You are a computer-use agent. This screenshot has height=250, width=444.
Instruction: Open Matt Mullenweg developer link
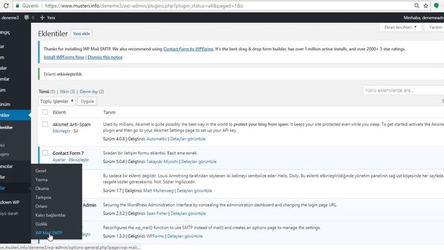(x=158, y=190)
